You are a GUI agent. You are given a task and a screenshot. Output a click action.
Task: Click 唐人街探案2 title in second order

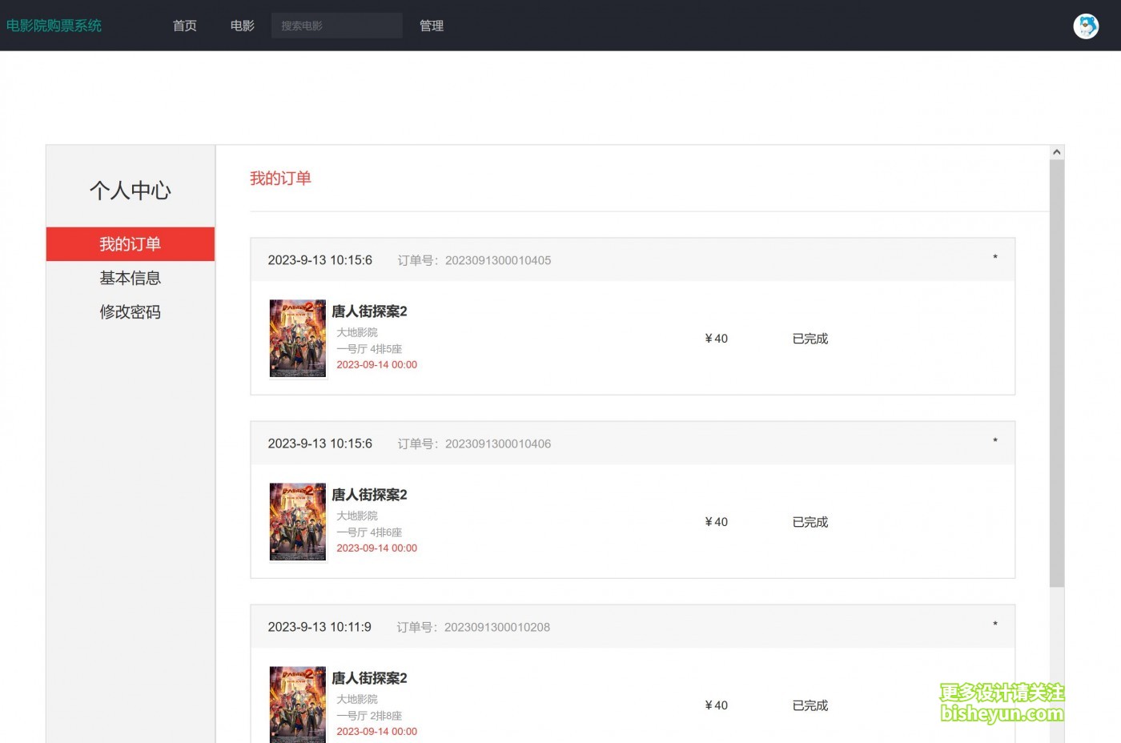click(x=369, y=495)
